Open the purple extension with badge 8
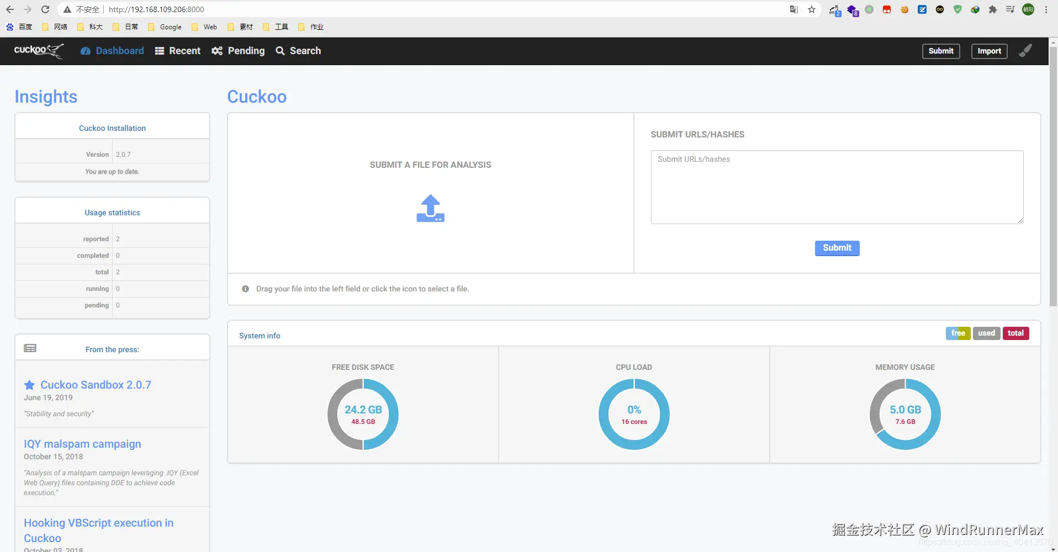 853,10
